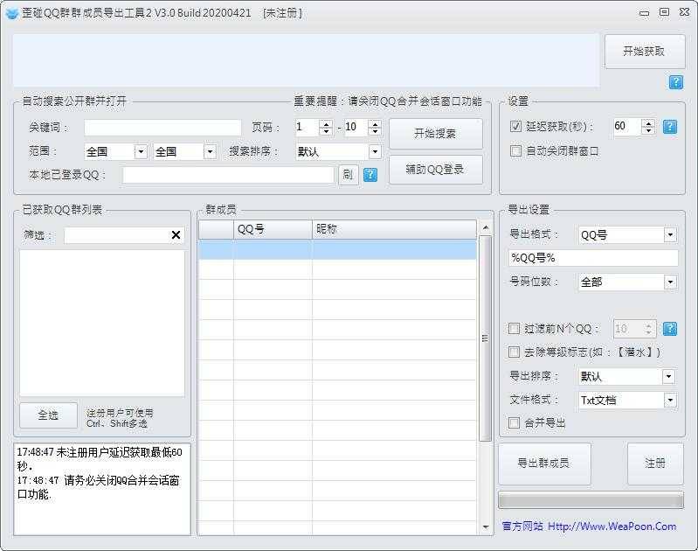Click the member list vertical scrollbar thumb

(x=486, y=338)
